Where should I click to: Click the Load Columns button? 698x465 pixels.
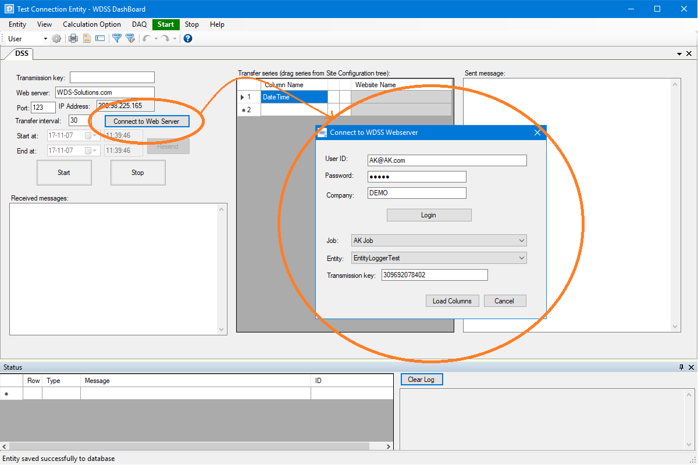point(452,301)
